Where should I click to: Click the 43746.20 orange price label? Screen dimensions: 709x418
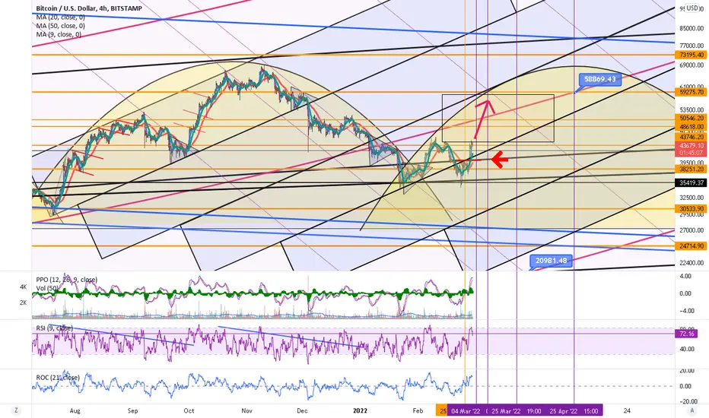coord(692,137)
